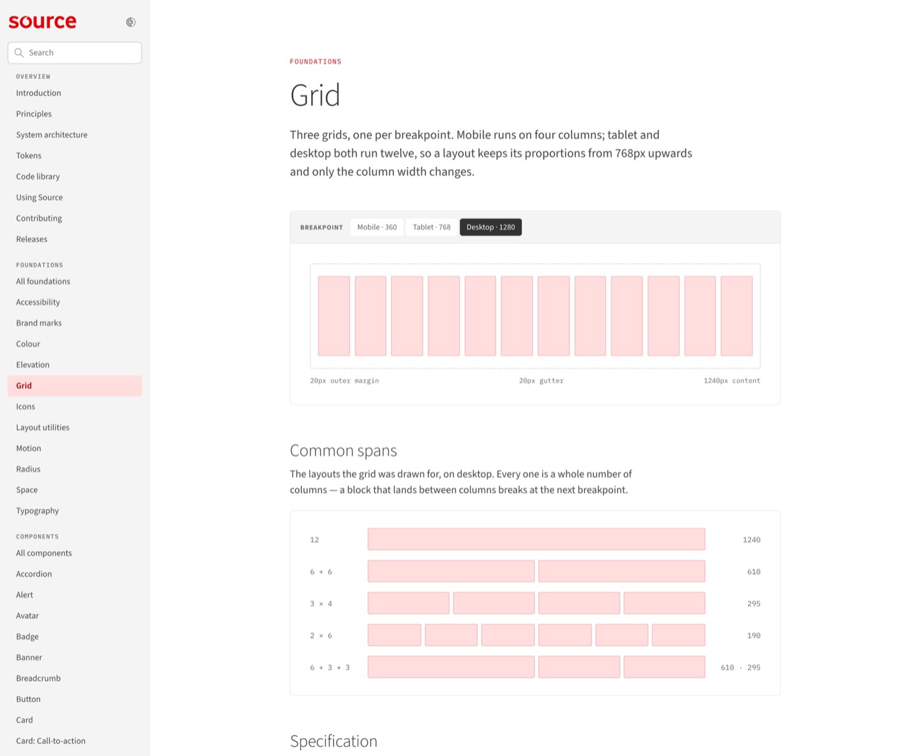Navigate to Radius

coord(75,469)
